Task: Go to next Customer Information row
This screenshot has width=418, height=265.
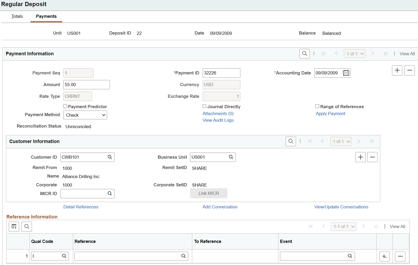Action: (359, 141)
